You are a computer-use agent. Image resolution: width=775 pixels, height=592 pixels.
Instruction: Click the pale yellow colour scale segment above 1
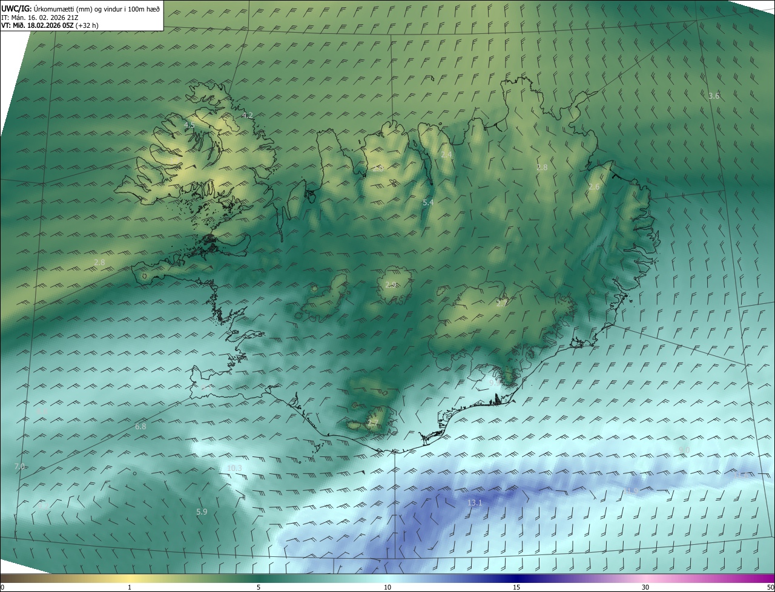tap(130, 578)
